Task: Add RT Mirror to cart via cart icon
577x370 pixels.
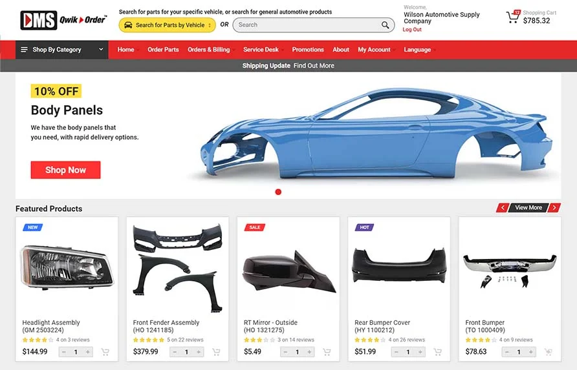Action: tap(327, 352)
